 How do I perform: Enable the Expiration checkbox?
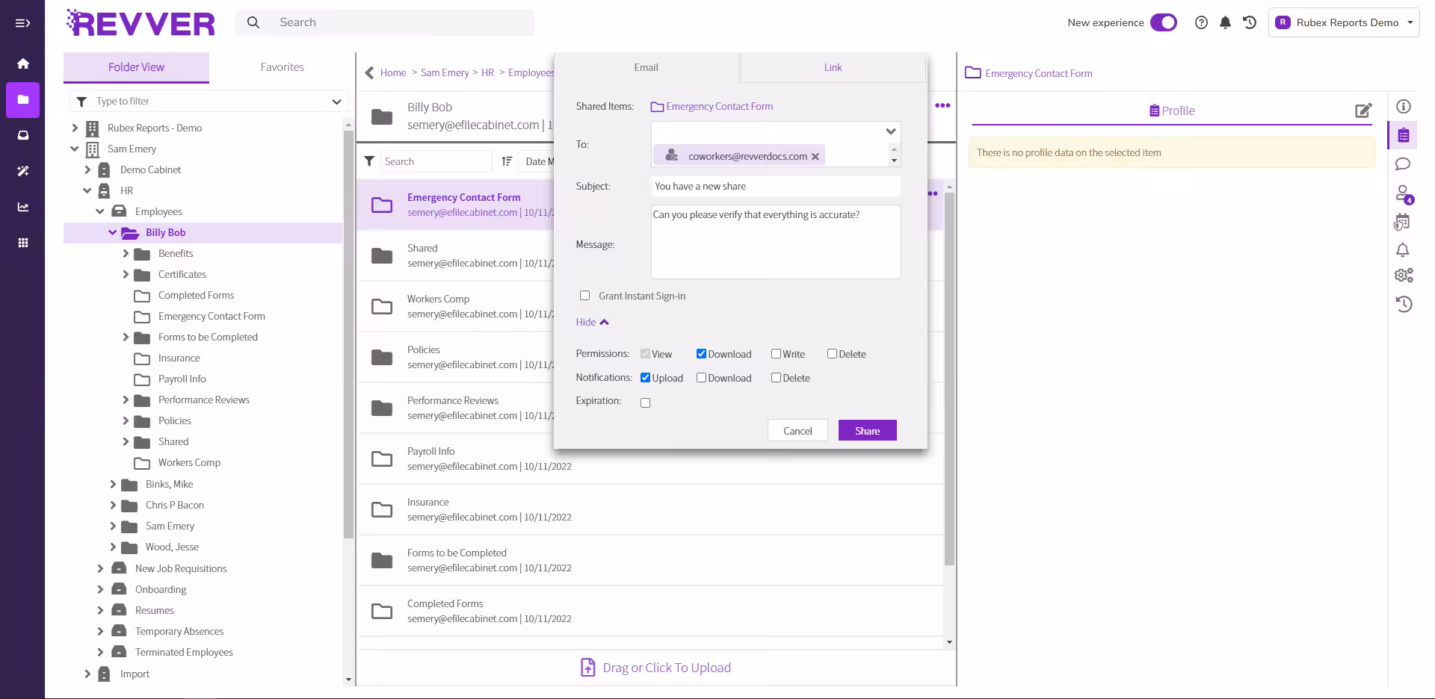(x=645, y=403)
